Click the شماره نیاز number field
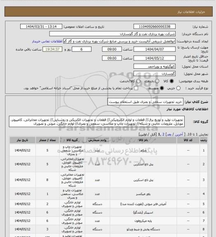The height and width of the screenshot is (237, 216). tap(155, 26)
